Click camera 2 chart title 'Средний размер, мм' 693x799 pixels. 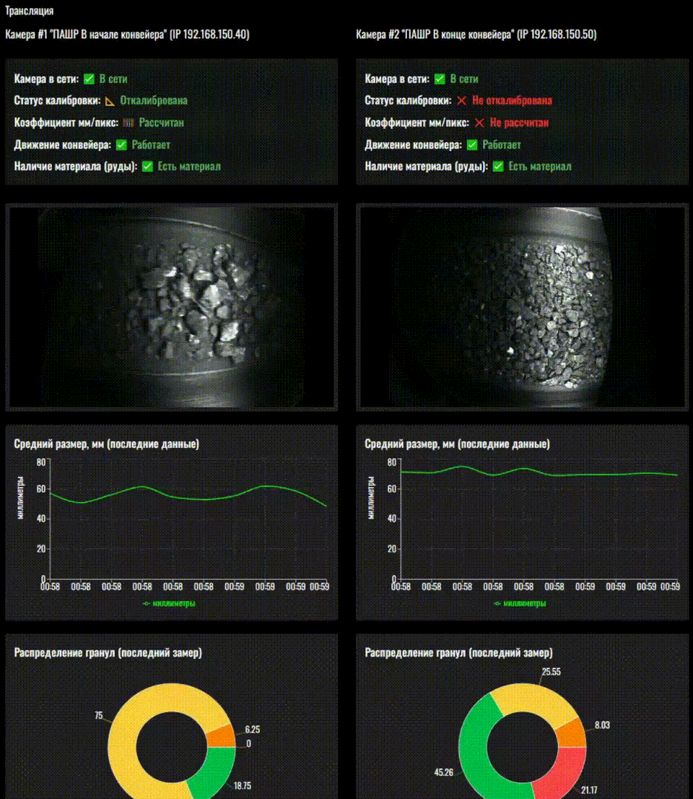(x=457, y=444)
